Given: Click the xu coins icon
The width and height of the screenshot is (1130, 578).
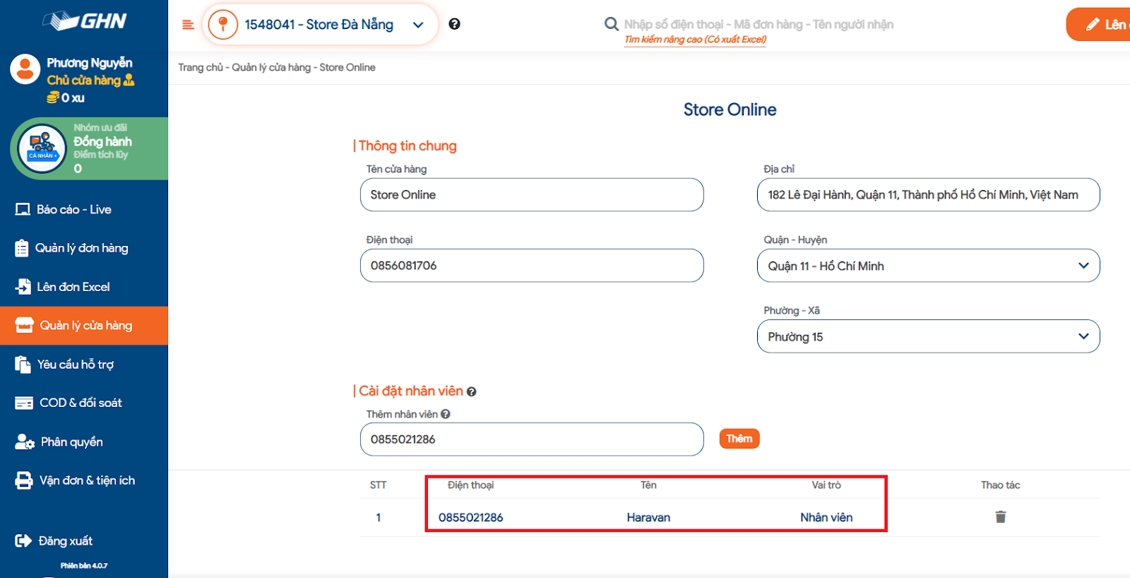Looking at the screenshot, I should coord(52,98).
